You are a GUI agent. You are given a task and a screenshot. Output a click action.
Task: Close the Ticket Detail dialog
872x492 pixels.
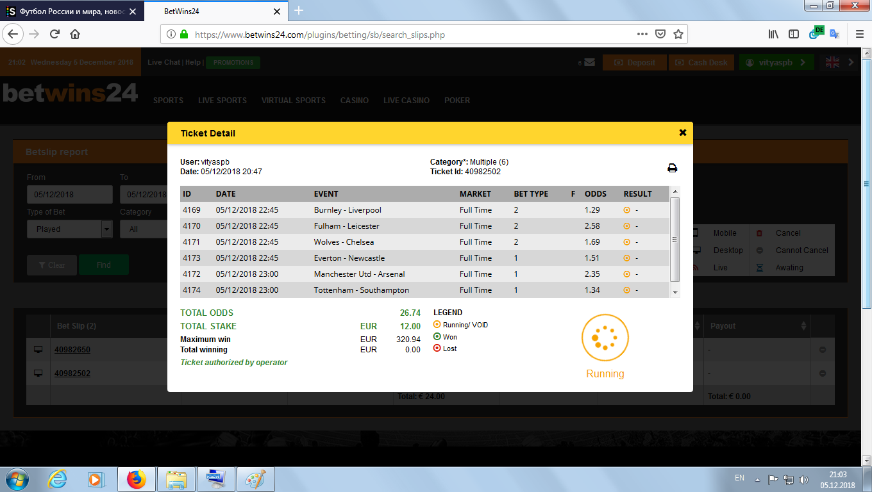683,133
